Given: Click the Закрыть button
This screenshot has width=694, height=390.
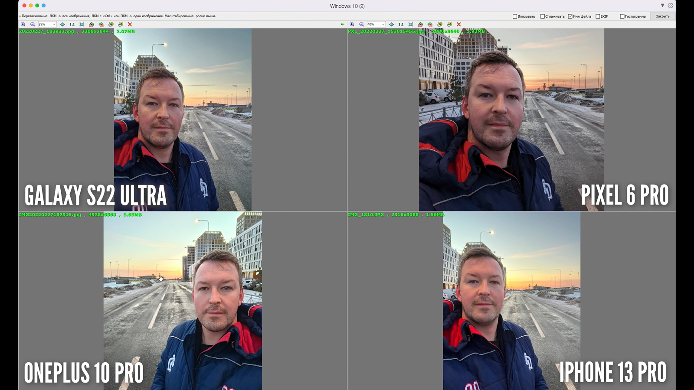Looking at the screenshot, I should 662,16.
